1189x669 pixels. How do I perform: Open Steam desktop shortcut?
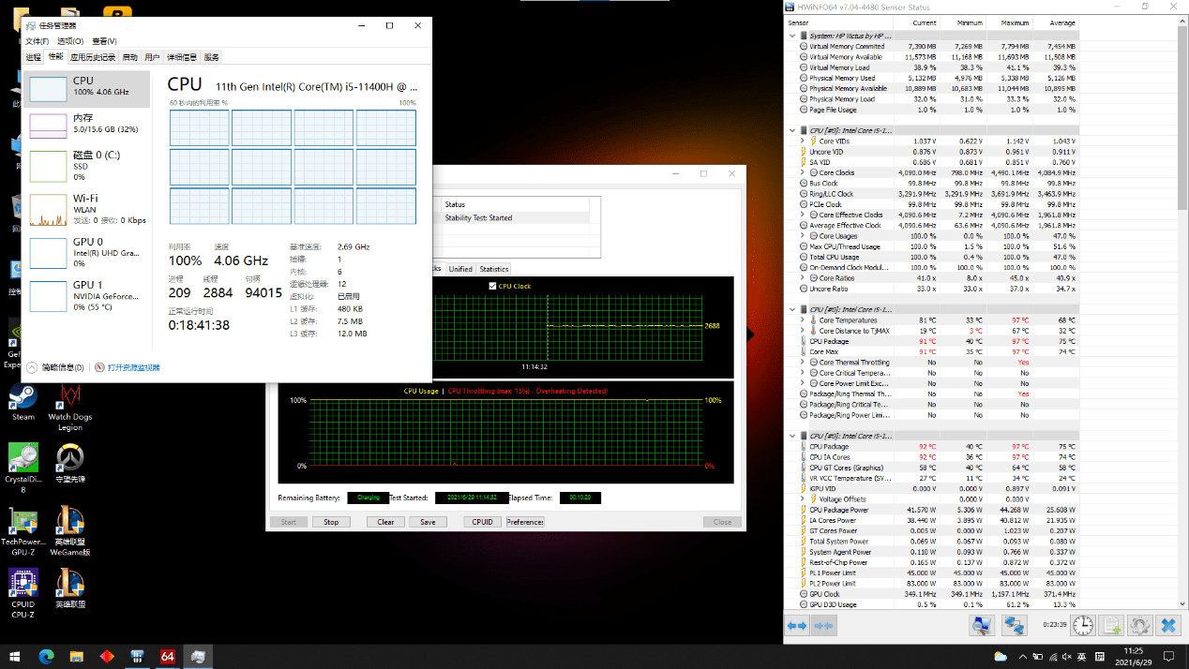(x=23, y=403)
